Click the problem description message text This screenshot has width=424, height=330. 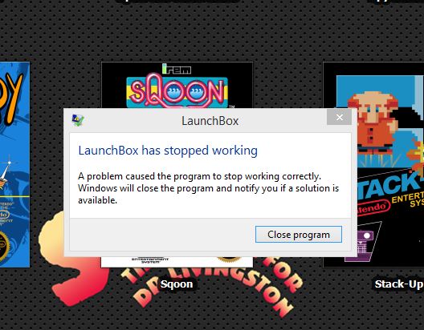208,188
